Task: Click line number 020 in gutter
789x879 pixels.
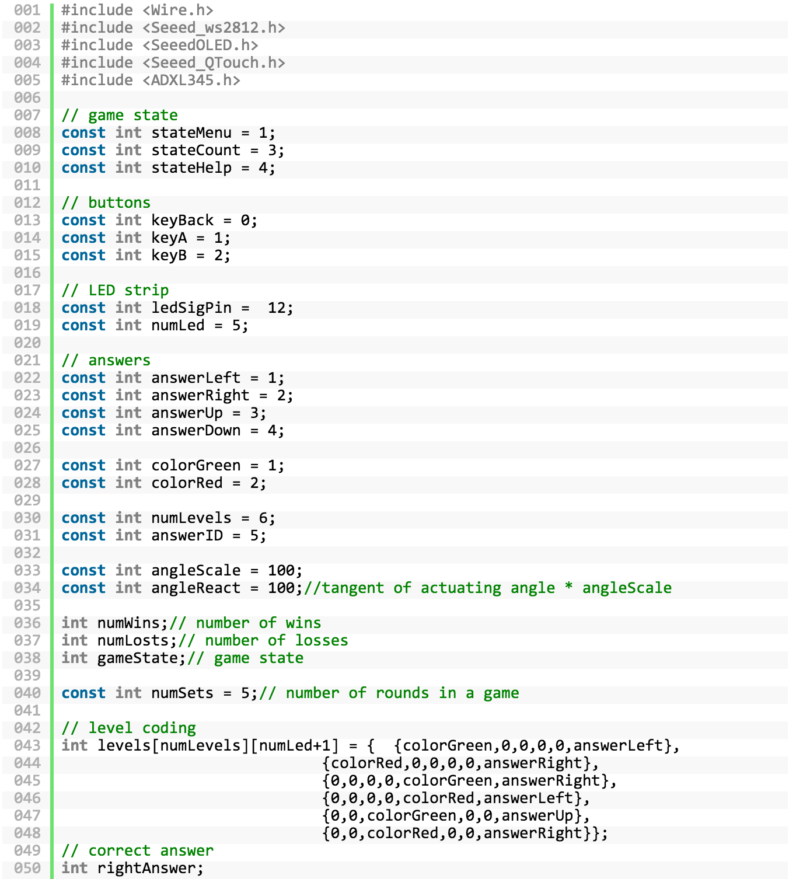Action: click(27, 343)
